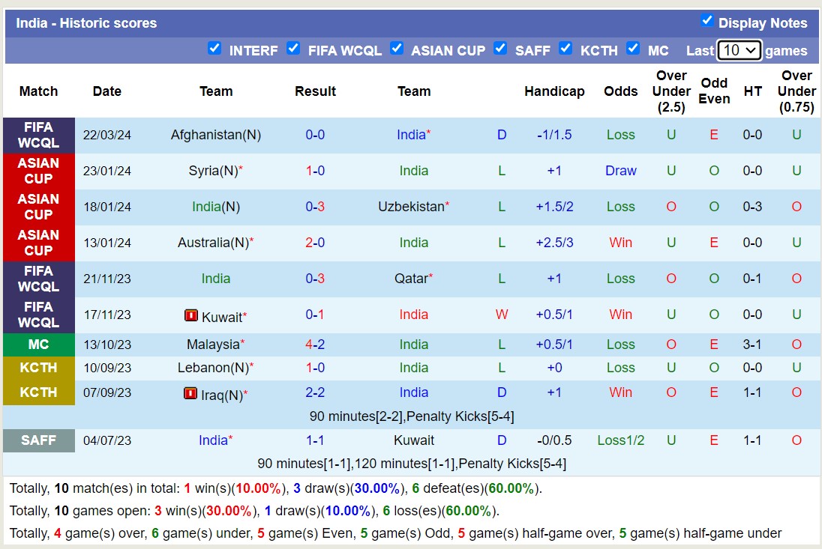Disable the FIFA WCQL filter checkbox

[293, 49]
